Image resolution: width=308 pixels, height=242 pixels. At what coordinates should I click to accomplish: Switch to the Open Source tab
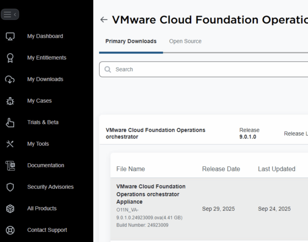(x=185, y=41)
